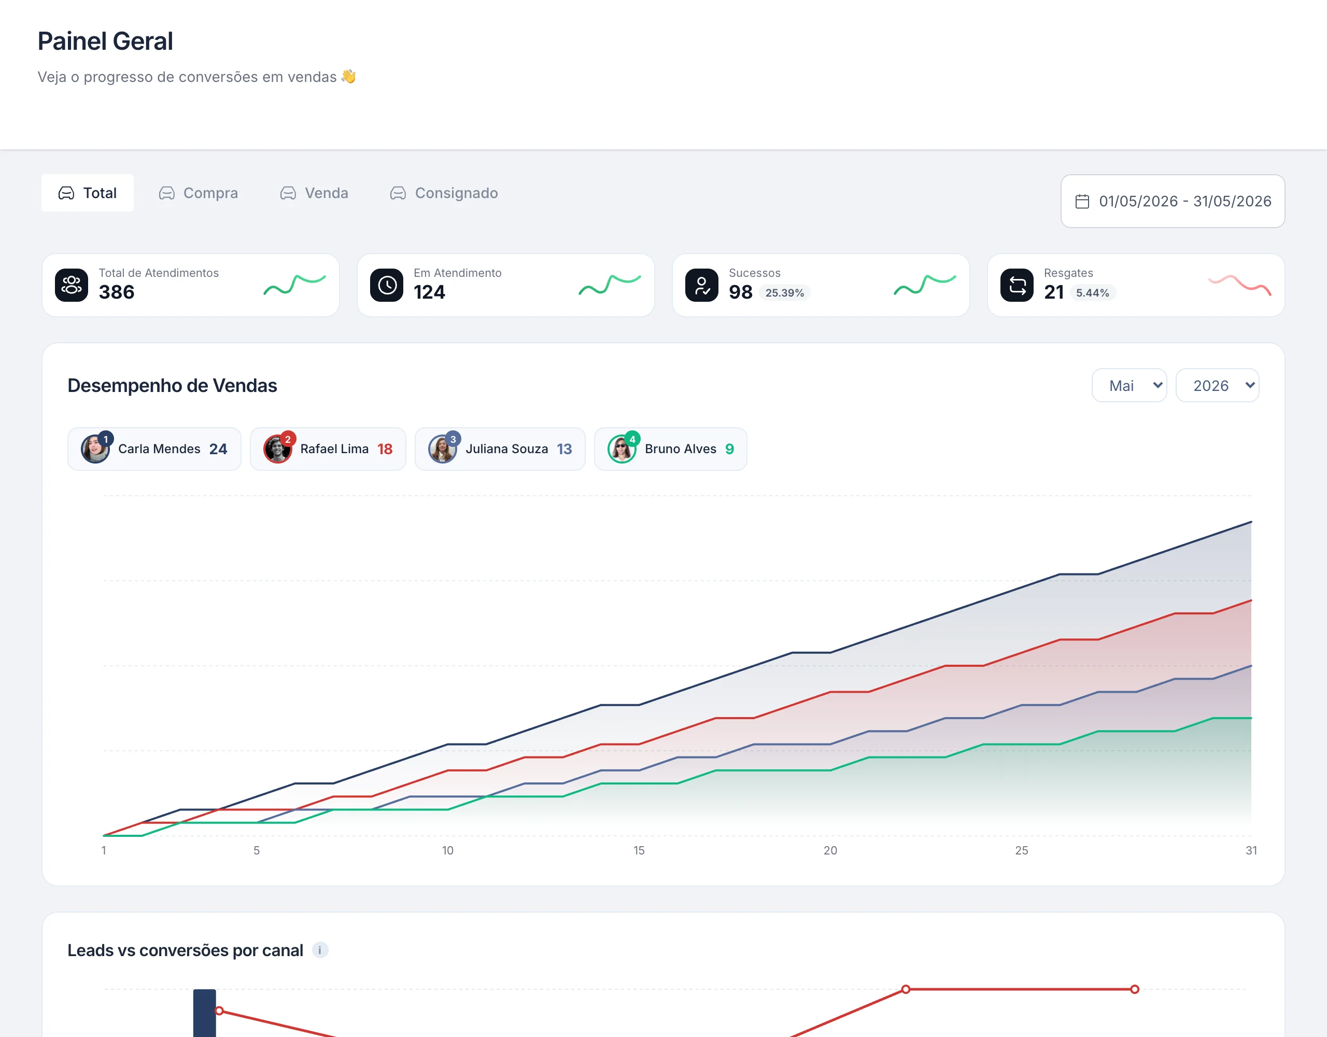Click the car icon on Total tab
Screen dimensions: 1327x1037
click(x=66, y=193)
